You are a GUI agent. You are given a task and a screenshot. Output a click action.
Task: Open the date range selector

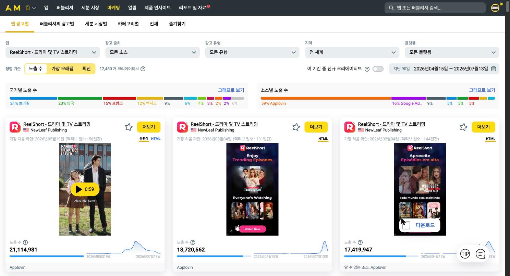click(444, 69)
